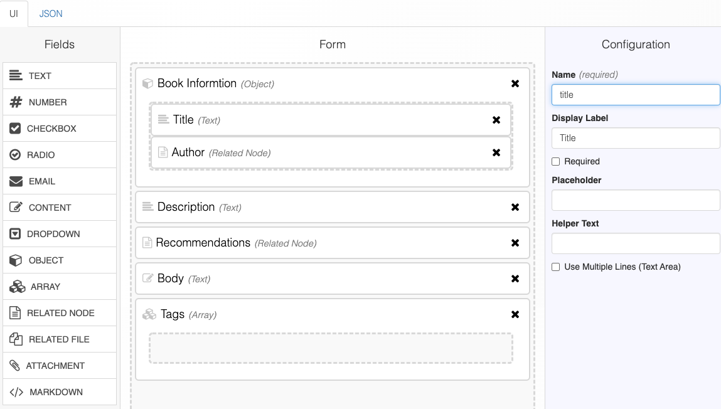Open the UI tab

14,13
